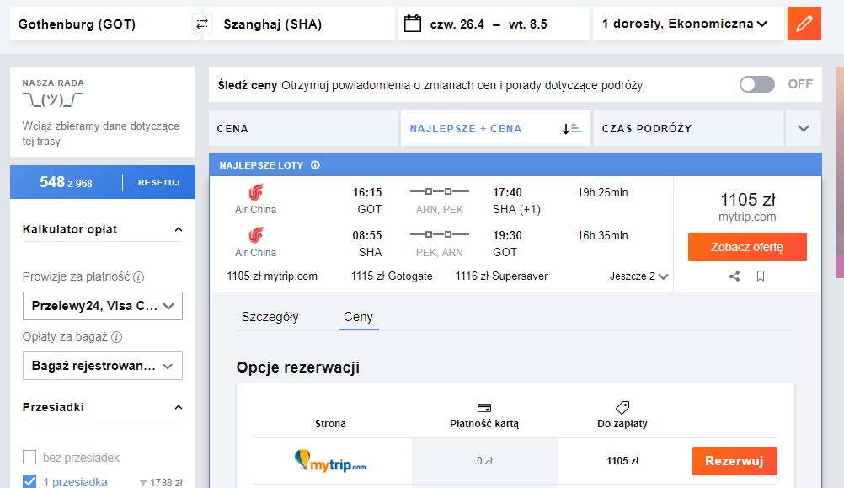Screen dimensions: 844x488
Task: Collapse the Przesiadki filter section
Action: [x=179, y=407]
